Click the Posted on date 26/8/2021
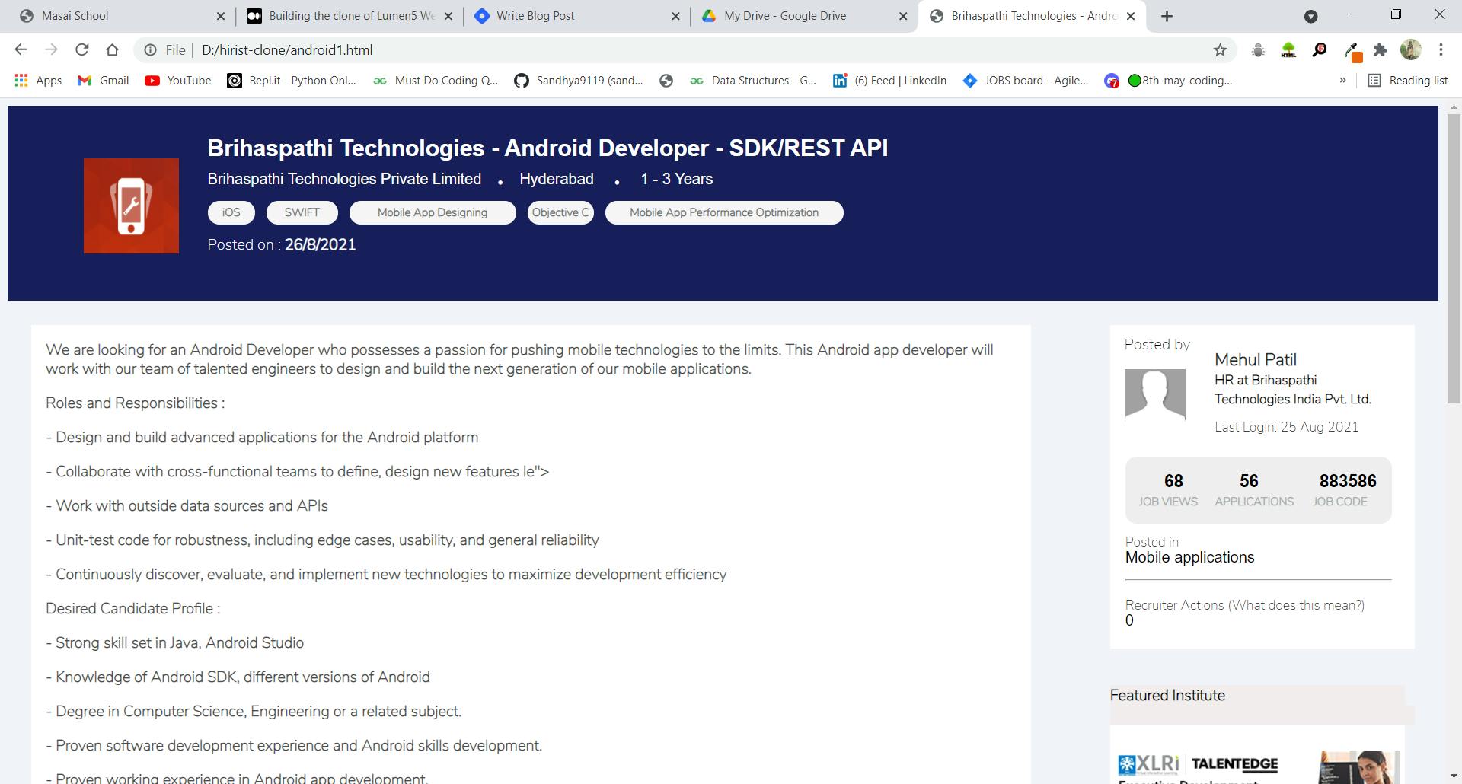The width and height of the screenshot is (1462, 784). click(320, 244)
